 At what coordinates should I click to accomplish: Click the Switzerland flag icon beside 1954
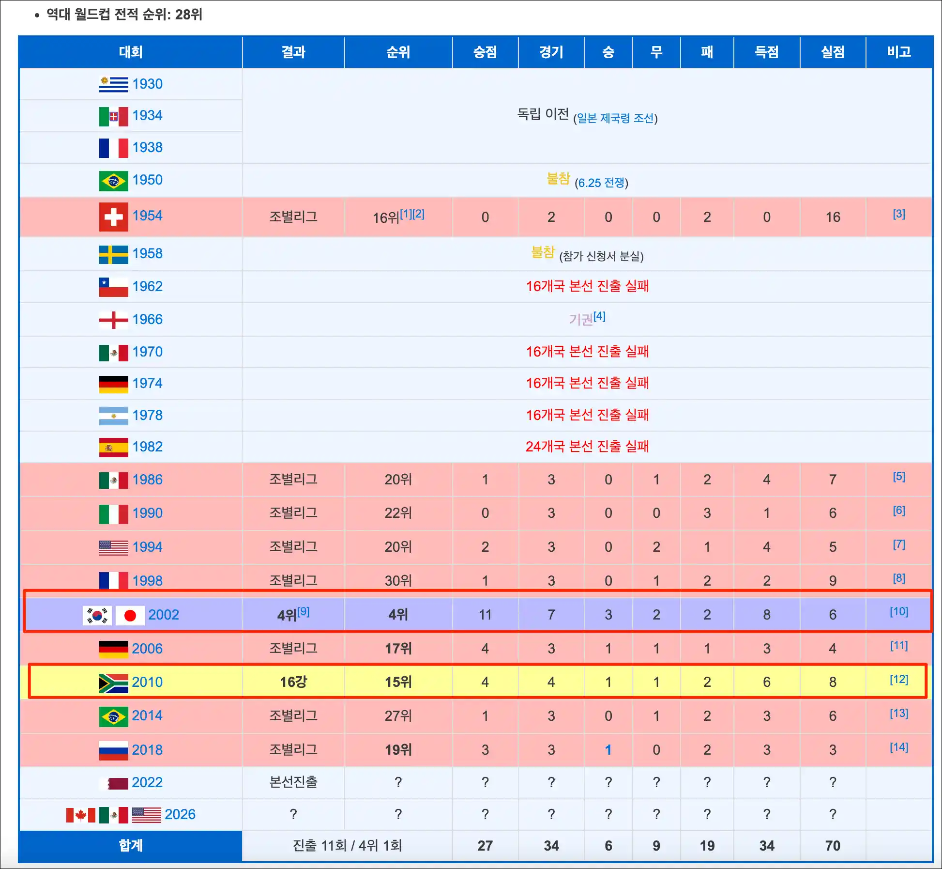(x=113, y=217)
